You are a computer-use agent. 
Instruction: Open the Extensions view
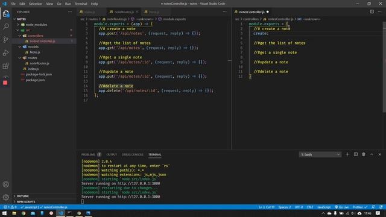click(x=5, y=66)
